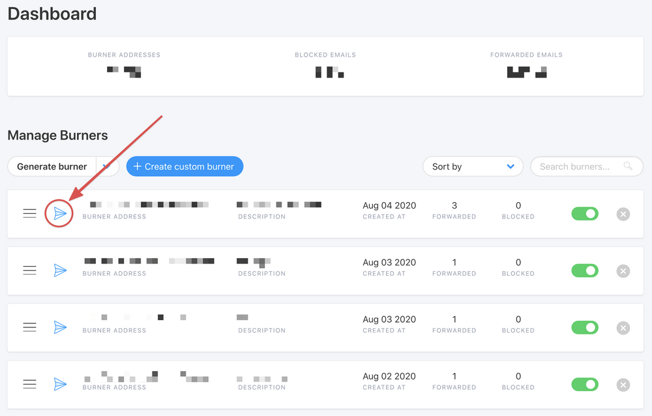Disable the Aug 04 2020 burner toggle
The width and height of the screenshot is (652, 416).
[x=584, y=214]
